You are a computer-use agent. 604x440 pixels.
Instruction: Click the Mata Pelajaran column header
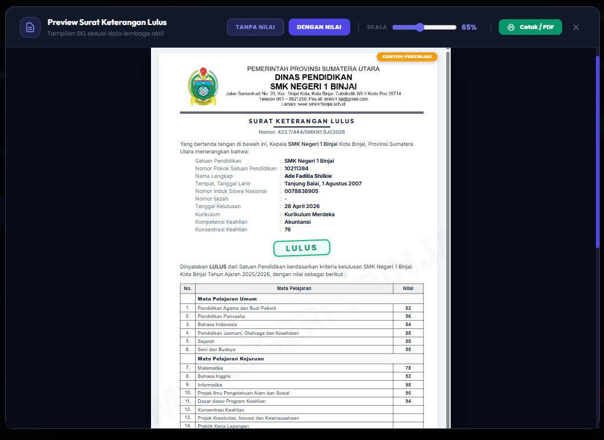click(x=294, y=288)
